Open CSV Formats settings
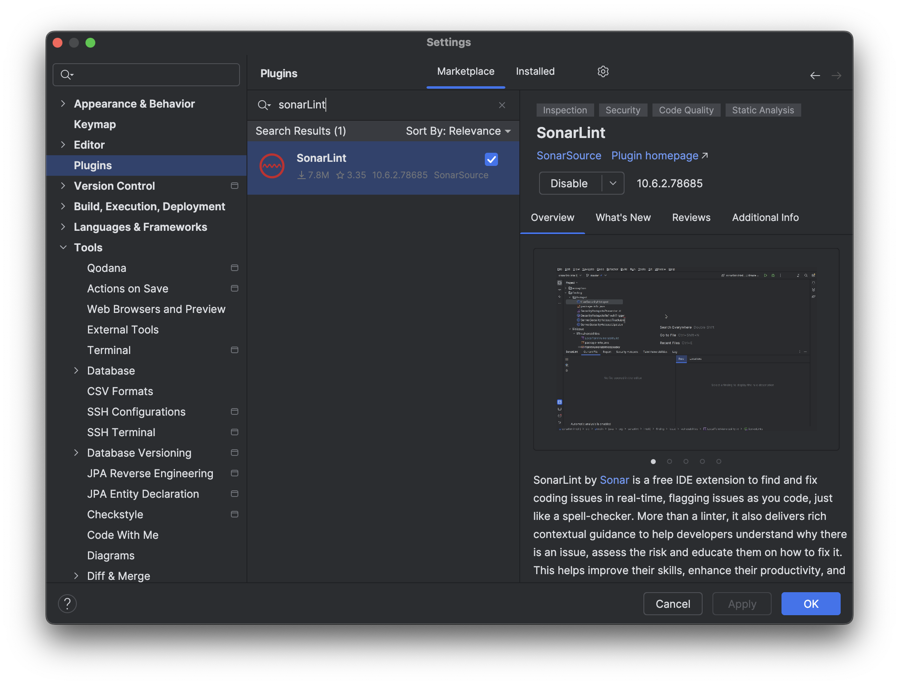899x685 pixels. (120, 391)
